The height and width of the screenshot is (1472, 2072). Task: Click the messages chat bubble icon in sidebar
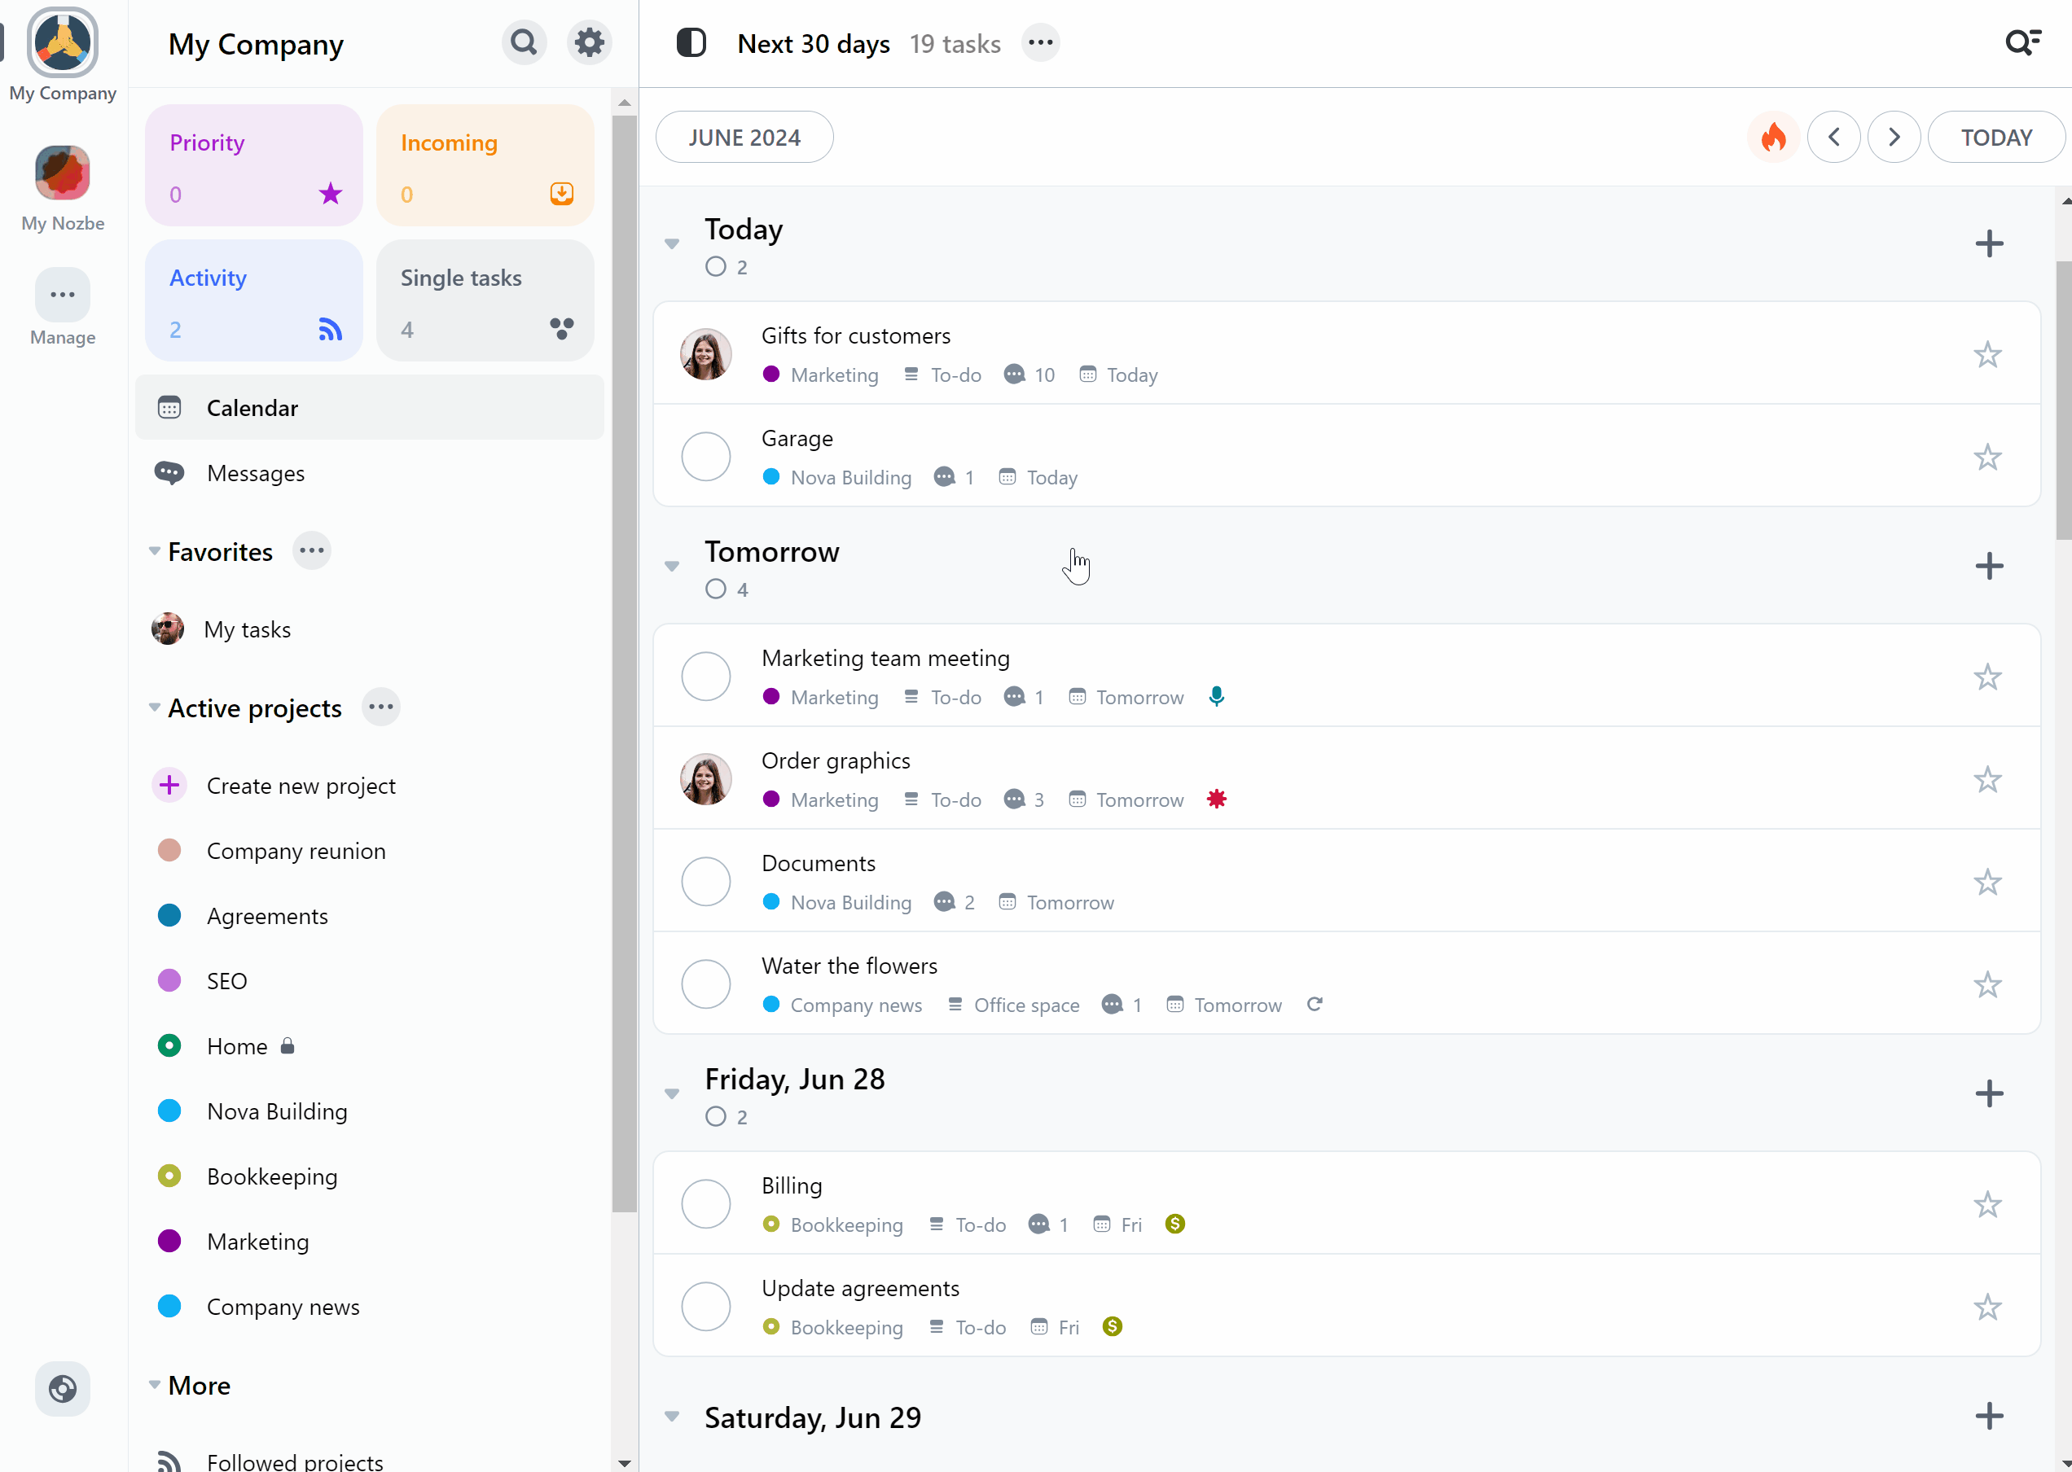click(169, 471)
